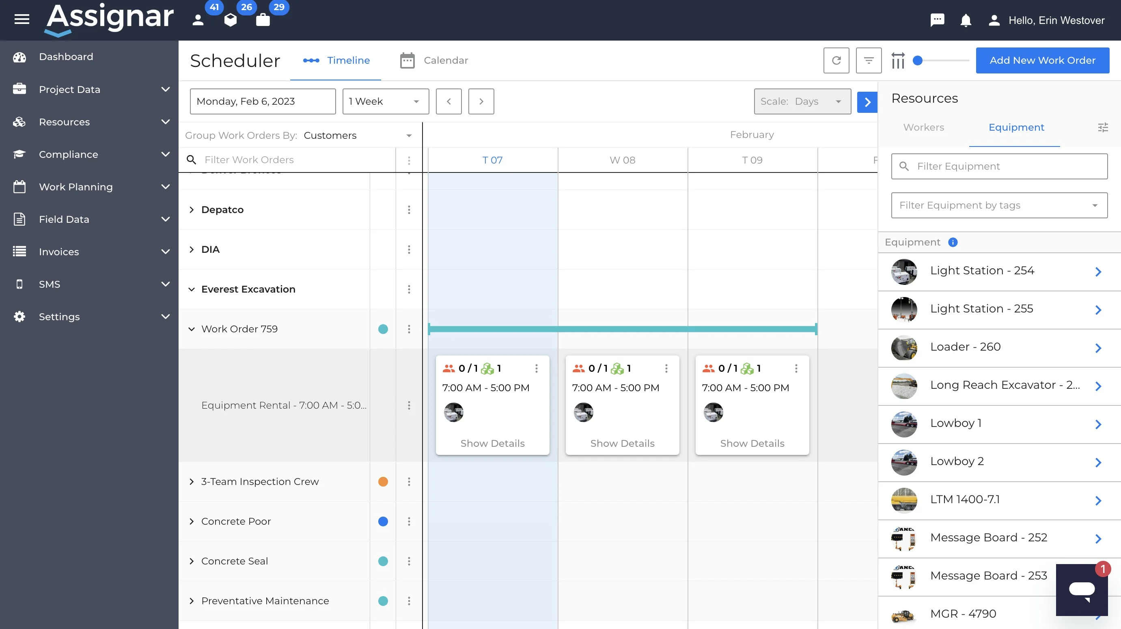Expand Settings menu
The image size is (1121, 629).
pos(89,317)
